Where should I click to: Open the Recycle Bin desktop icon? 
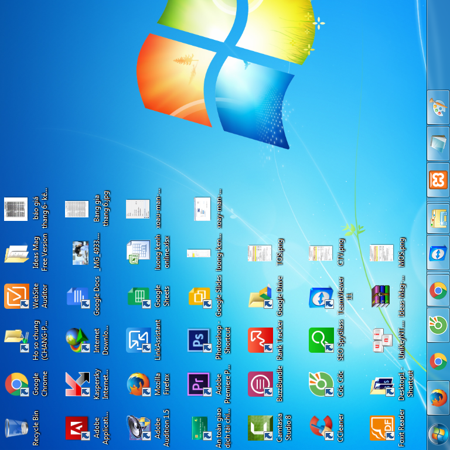(x=16, y=428)
